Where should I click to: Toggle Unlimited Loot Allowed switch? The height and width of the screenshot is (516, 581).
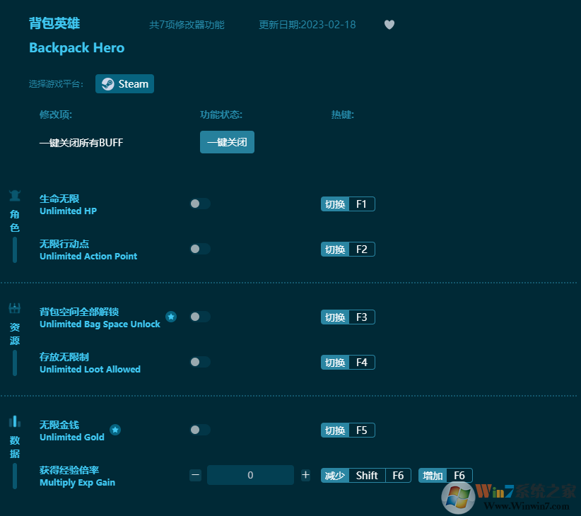coord(200,362)
